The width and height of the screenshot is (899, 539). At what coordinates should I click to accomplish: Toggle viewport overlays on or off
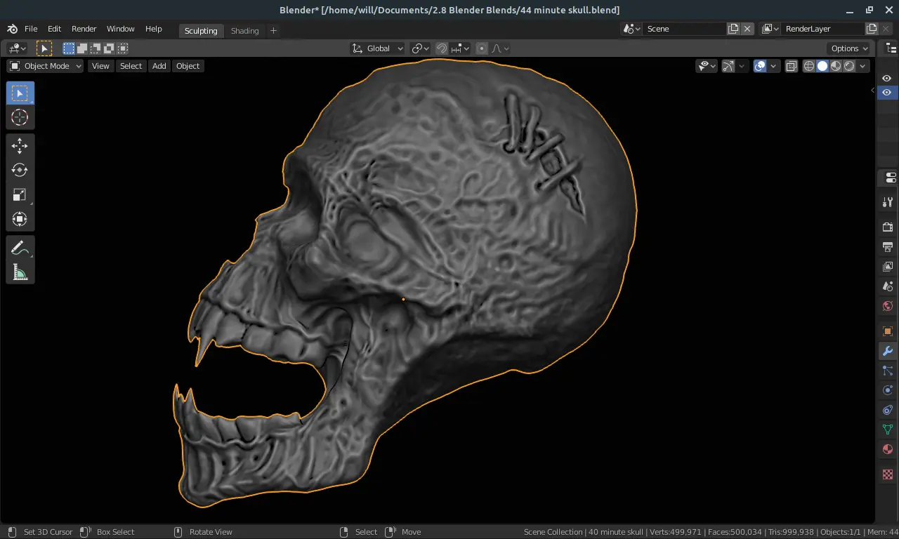click(x=760, y=66)
